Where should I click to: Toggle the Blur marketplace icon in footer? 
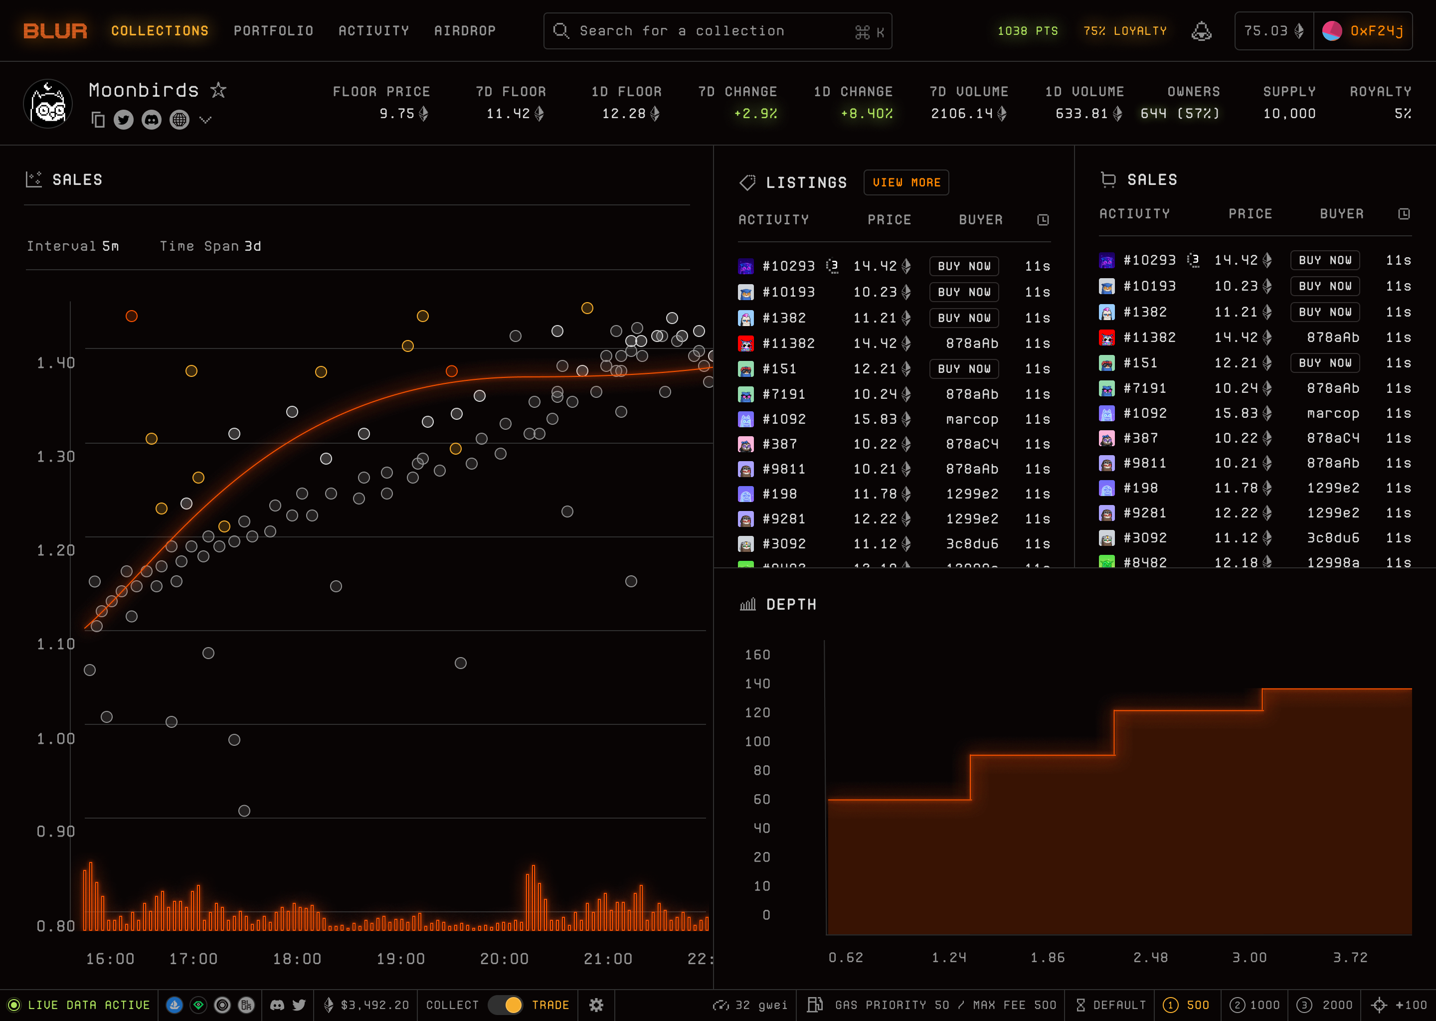pos(246,1005)
